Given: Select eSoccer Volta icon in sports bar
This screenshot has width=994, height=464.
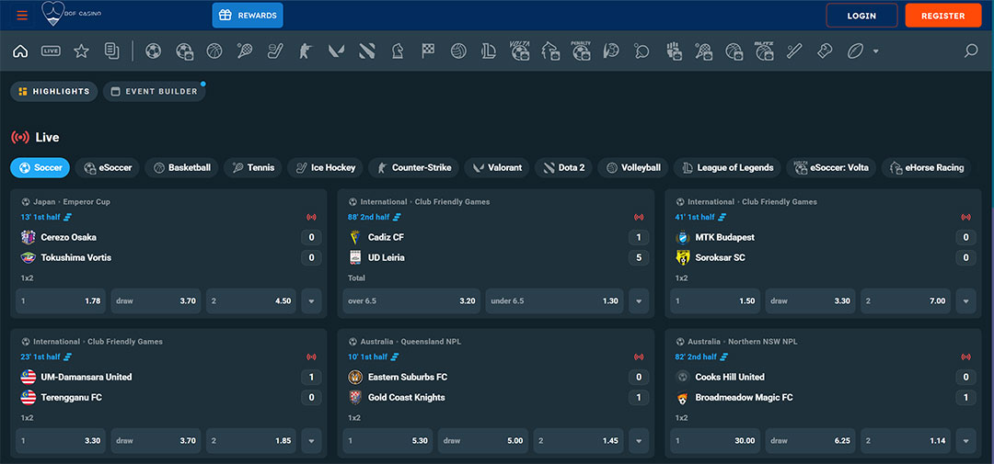Looking at the screenshot, I should [520, 51].
